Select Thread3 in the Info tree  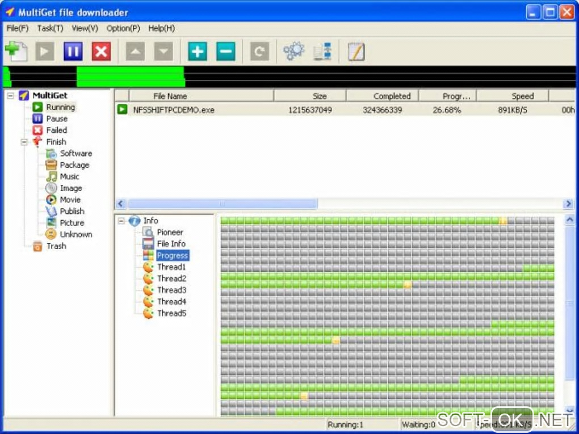171,290
